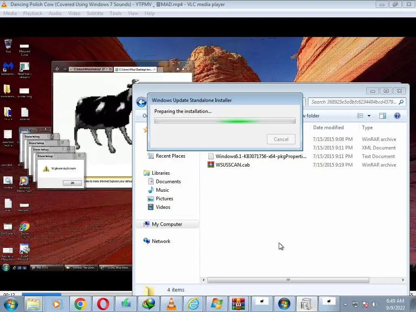Sort by the Date modified column
Image resolution: width=416 pixels, height=312 pixels.
[328, 128]
